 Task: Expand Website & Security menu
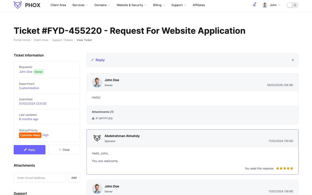coord(132,5)
